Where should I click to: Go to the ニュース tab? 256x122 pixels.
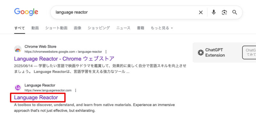tap(124, 28)
